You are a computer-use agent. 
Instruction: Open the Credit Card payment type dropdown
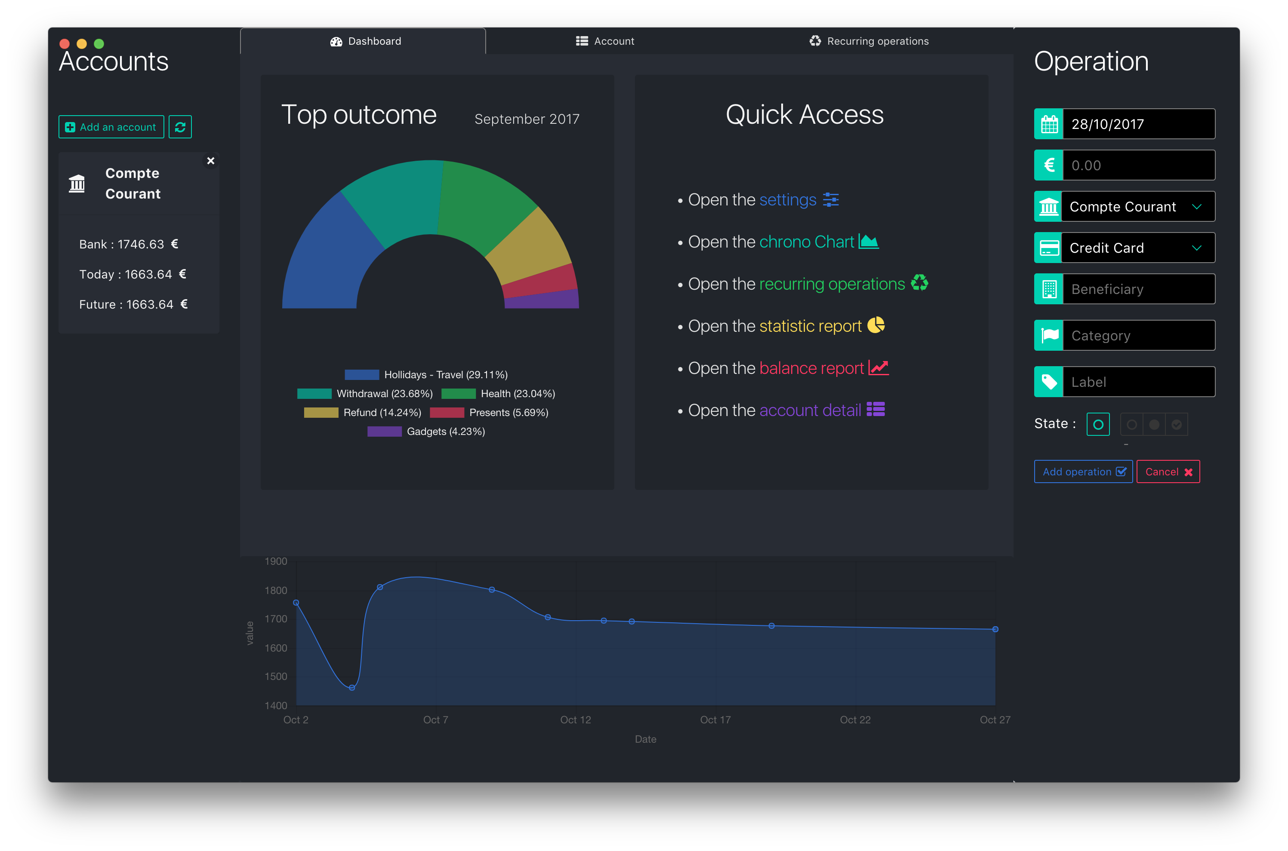(x=1138, y=248)
